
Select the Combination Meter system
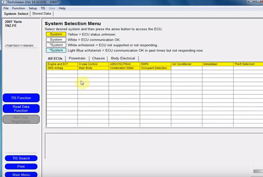[x=124, y=68]
